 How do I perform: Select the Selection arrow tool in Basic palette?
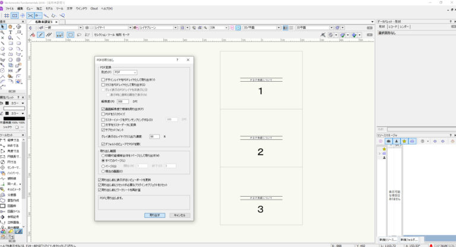[3, 27]
